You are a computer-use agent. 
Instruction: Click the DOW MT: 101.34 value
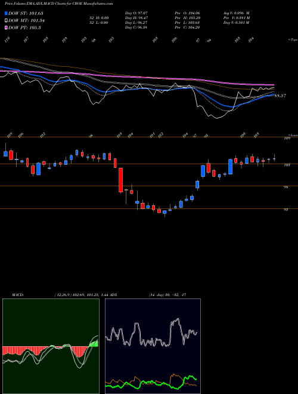pyautogui.click(x=26, y=21)
